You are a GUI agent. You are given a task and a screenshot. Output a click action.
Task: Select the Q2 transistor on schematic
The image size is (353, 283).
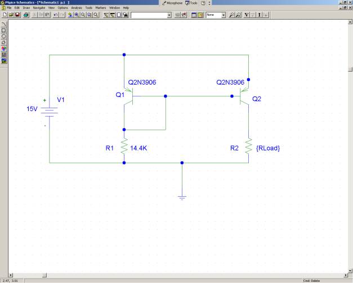click(x=242, y=98)
